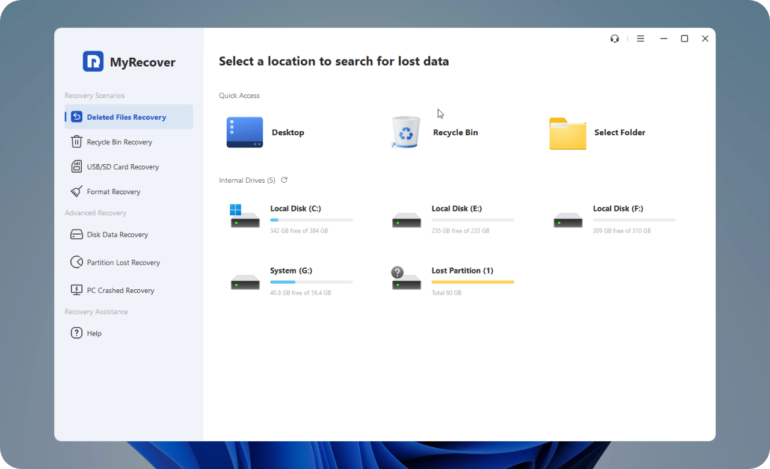Choose the Recycle Bin quick access location

pos(406,132)
